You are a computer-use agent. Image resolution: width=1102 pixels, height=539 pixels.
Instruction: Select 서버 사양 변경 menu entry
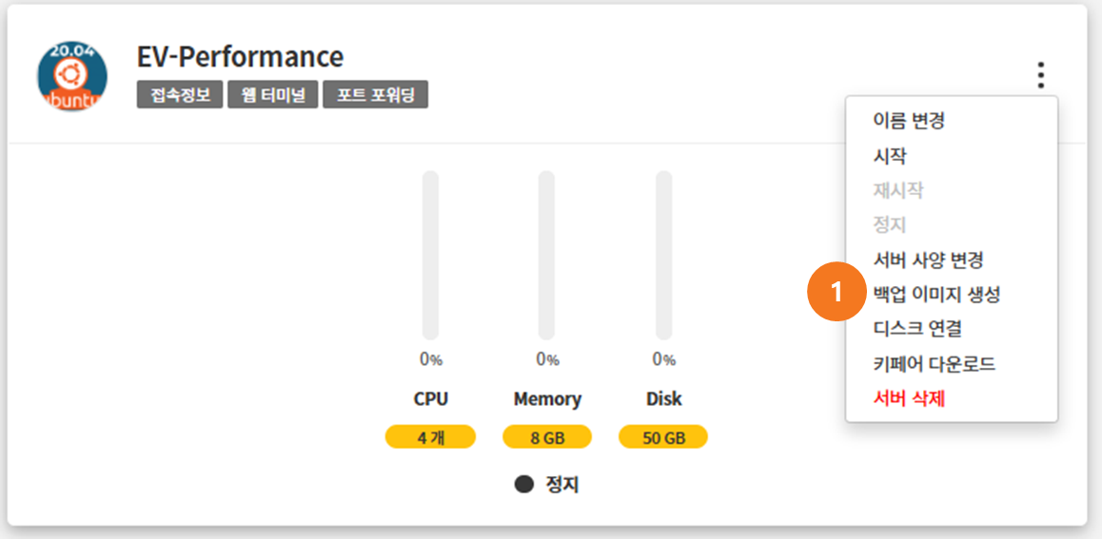928,260
